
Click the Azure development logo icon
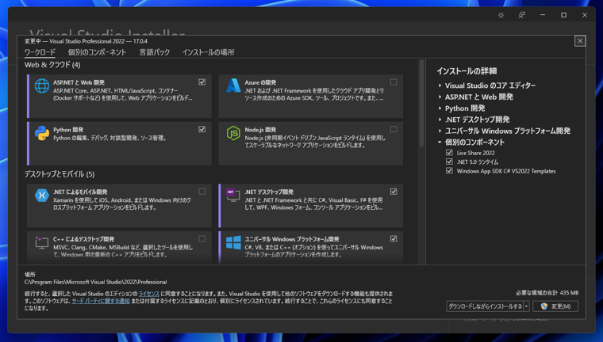[x=233, y=85]
